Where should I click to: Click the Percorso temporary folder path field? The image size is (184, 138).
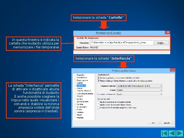tap(121, 43)
